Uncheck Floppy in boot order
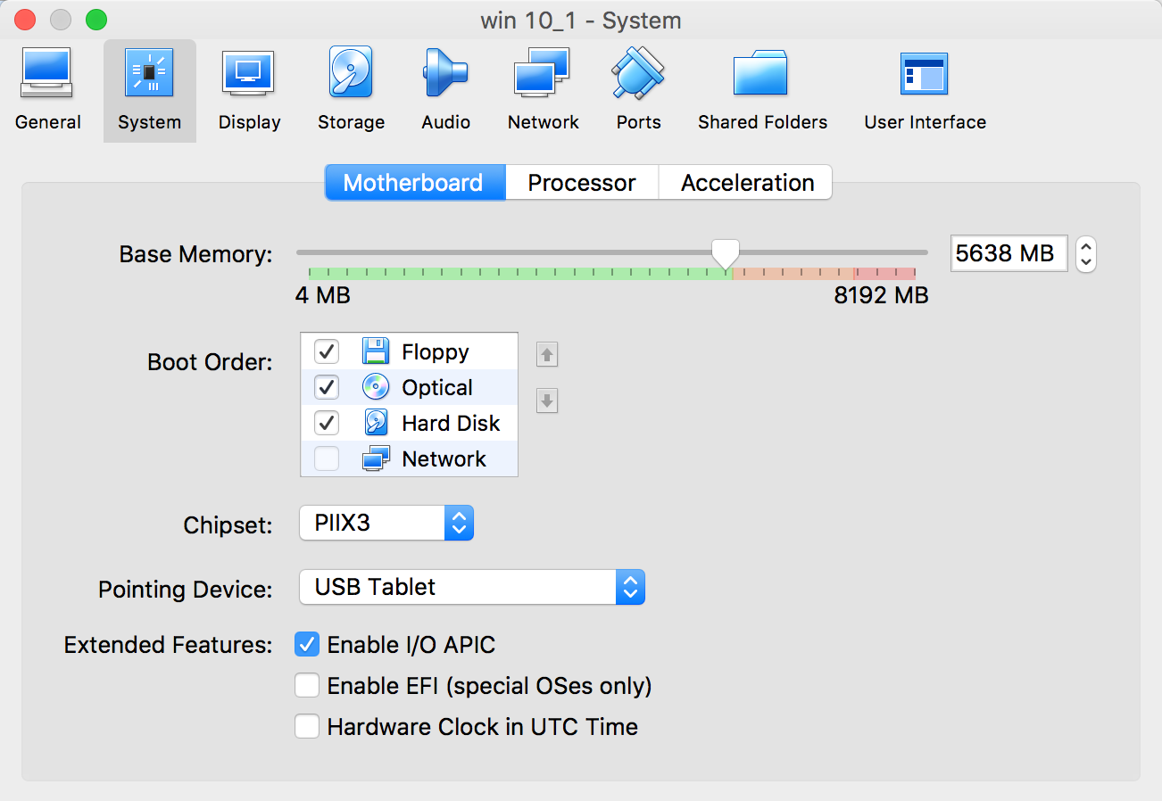This screenshot has width=1162, height=801. coord(327,351)
